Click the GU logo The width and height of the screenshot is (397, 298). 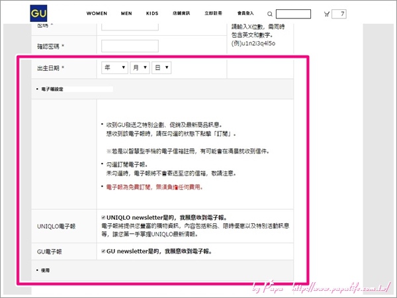(38, 13)
